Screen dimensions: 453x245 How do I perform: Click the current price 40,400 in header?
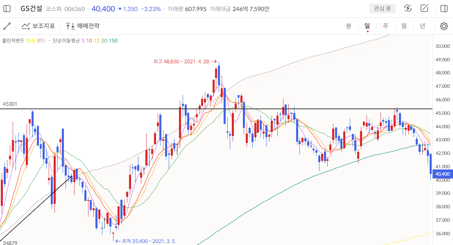103,9
